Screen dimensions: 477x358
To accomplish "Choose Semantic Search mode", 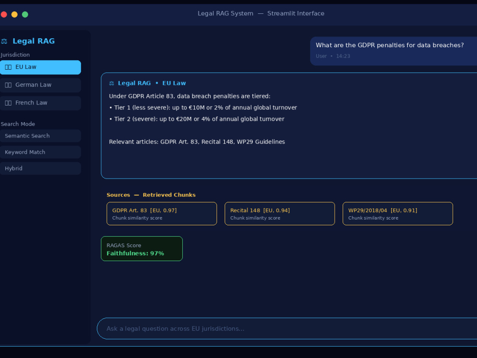I will click(x=40, y=136).
